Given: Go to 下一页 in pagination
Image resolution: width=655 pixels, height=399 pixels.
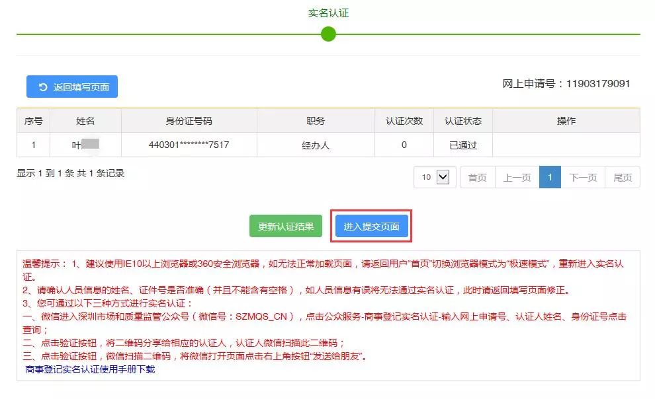Looking at the screenshot, I should (583, 177).
